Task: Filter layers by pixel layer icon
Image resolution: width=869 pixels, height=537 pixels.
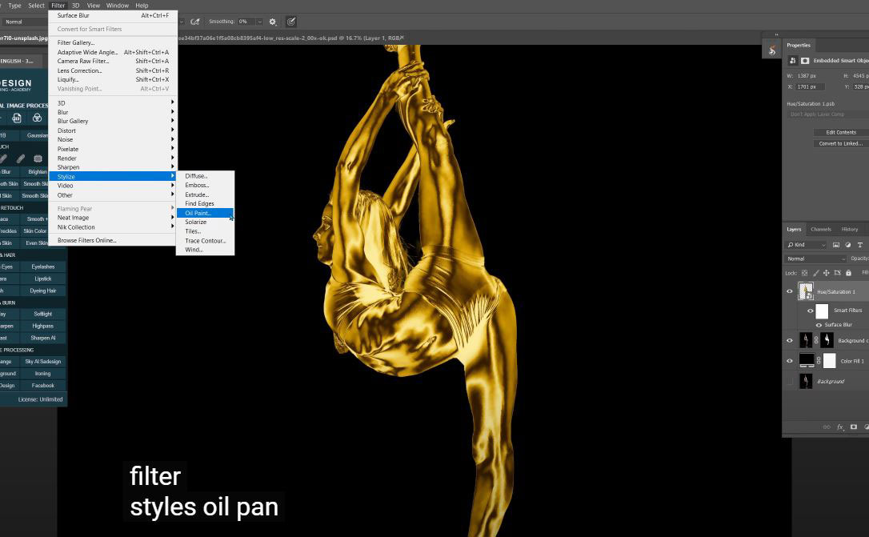Action: pyautogui.click(x=835, y=244)
